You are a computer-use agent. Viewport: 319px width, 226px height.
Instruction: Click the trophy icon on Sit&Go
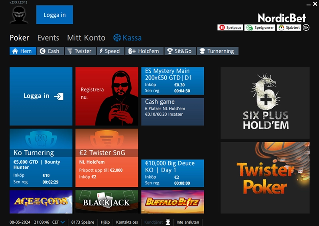pyautogui.click(x=170, y=51)
